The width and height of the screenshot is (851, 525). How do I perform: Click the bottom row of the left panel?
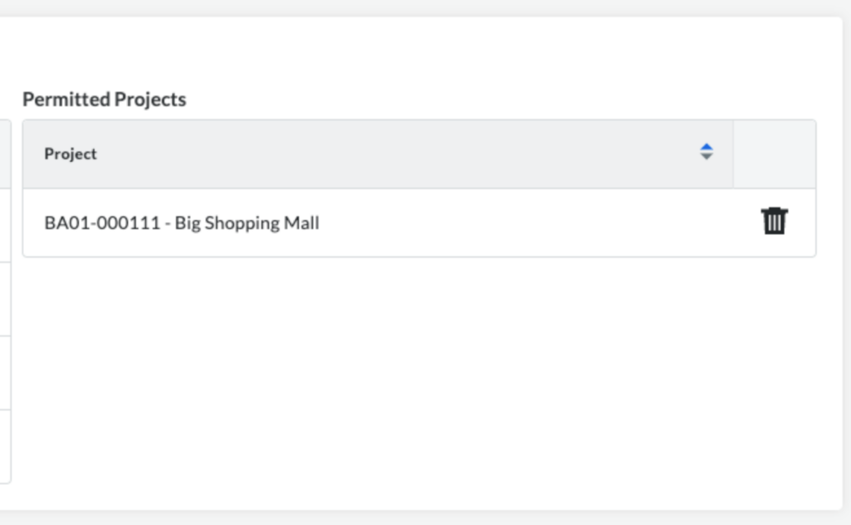[x=6, y=446]
